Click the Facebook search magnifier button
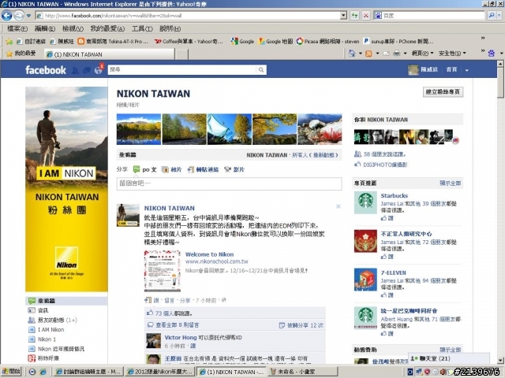505x378 pixels. coord(261,70)
